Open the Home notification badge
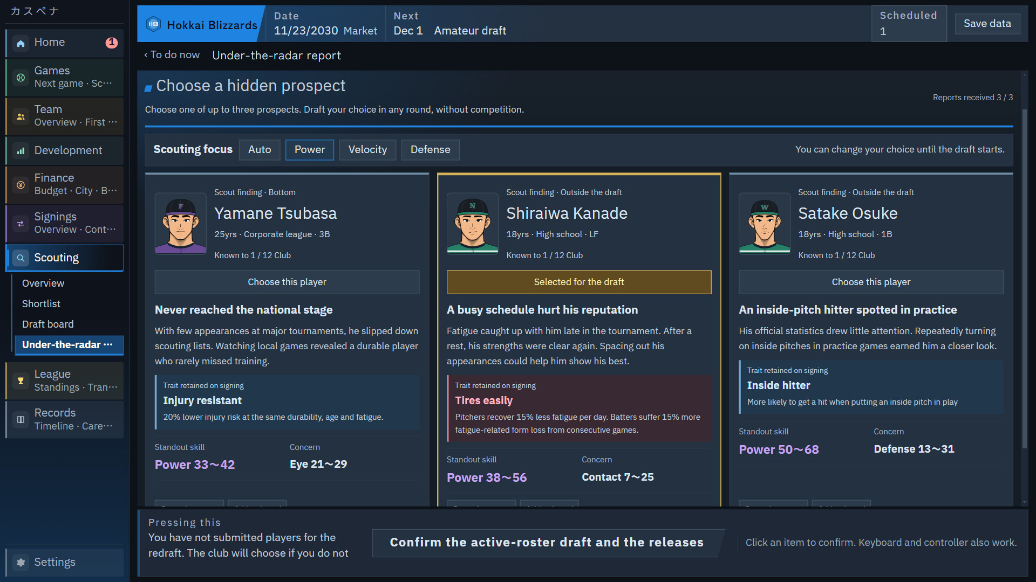 (112, 43)
